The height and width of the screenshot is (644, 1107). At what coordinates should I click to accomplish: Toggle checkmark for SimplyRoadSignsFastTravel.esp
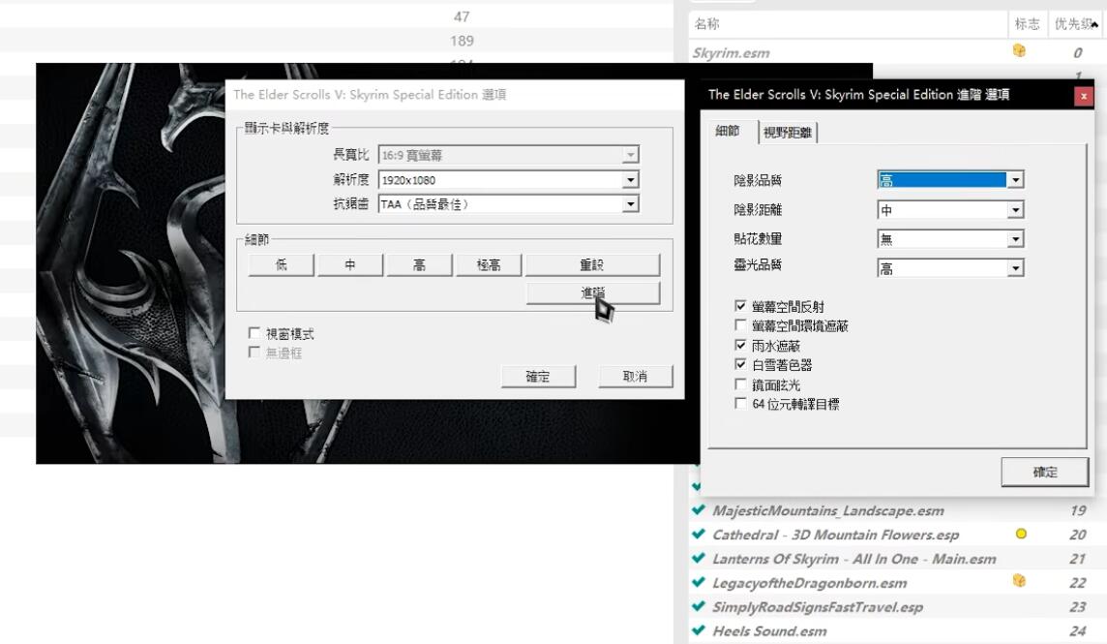click(x=699, y=606)
